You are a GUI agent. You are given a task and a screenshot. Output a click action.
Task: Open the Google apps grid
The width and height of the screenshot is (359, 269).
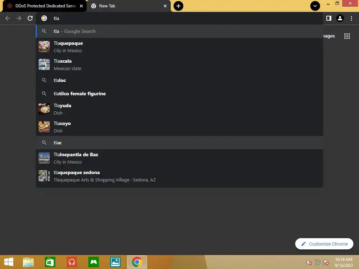(x=347, y=36)
